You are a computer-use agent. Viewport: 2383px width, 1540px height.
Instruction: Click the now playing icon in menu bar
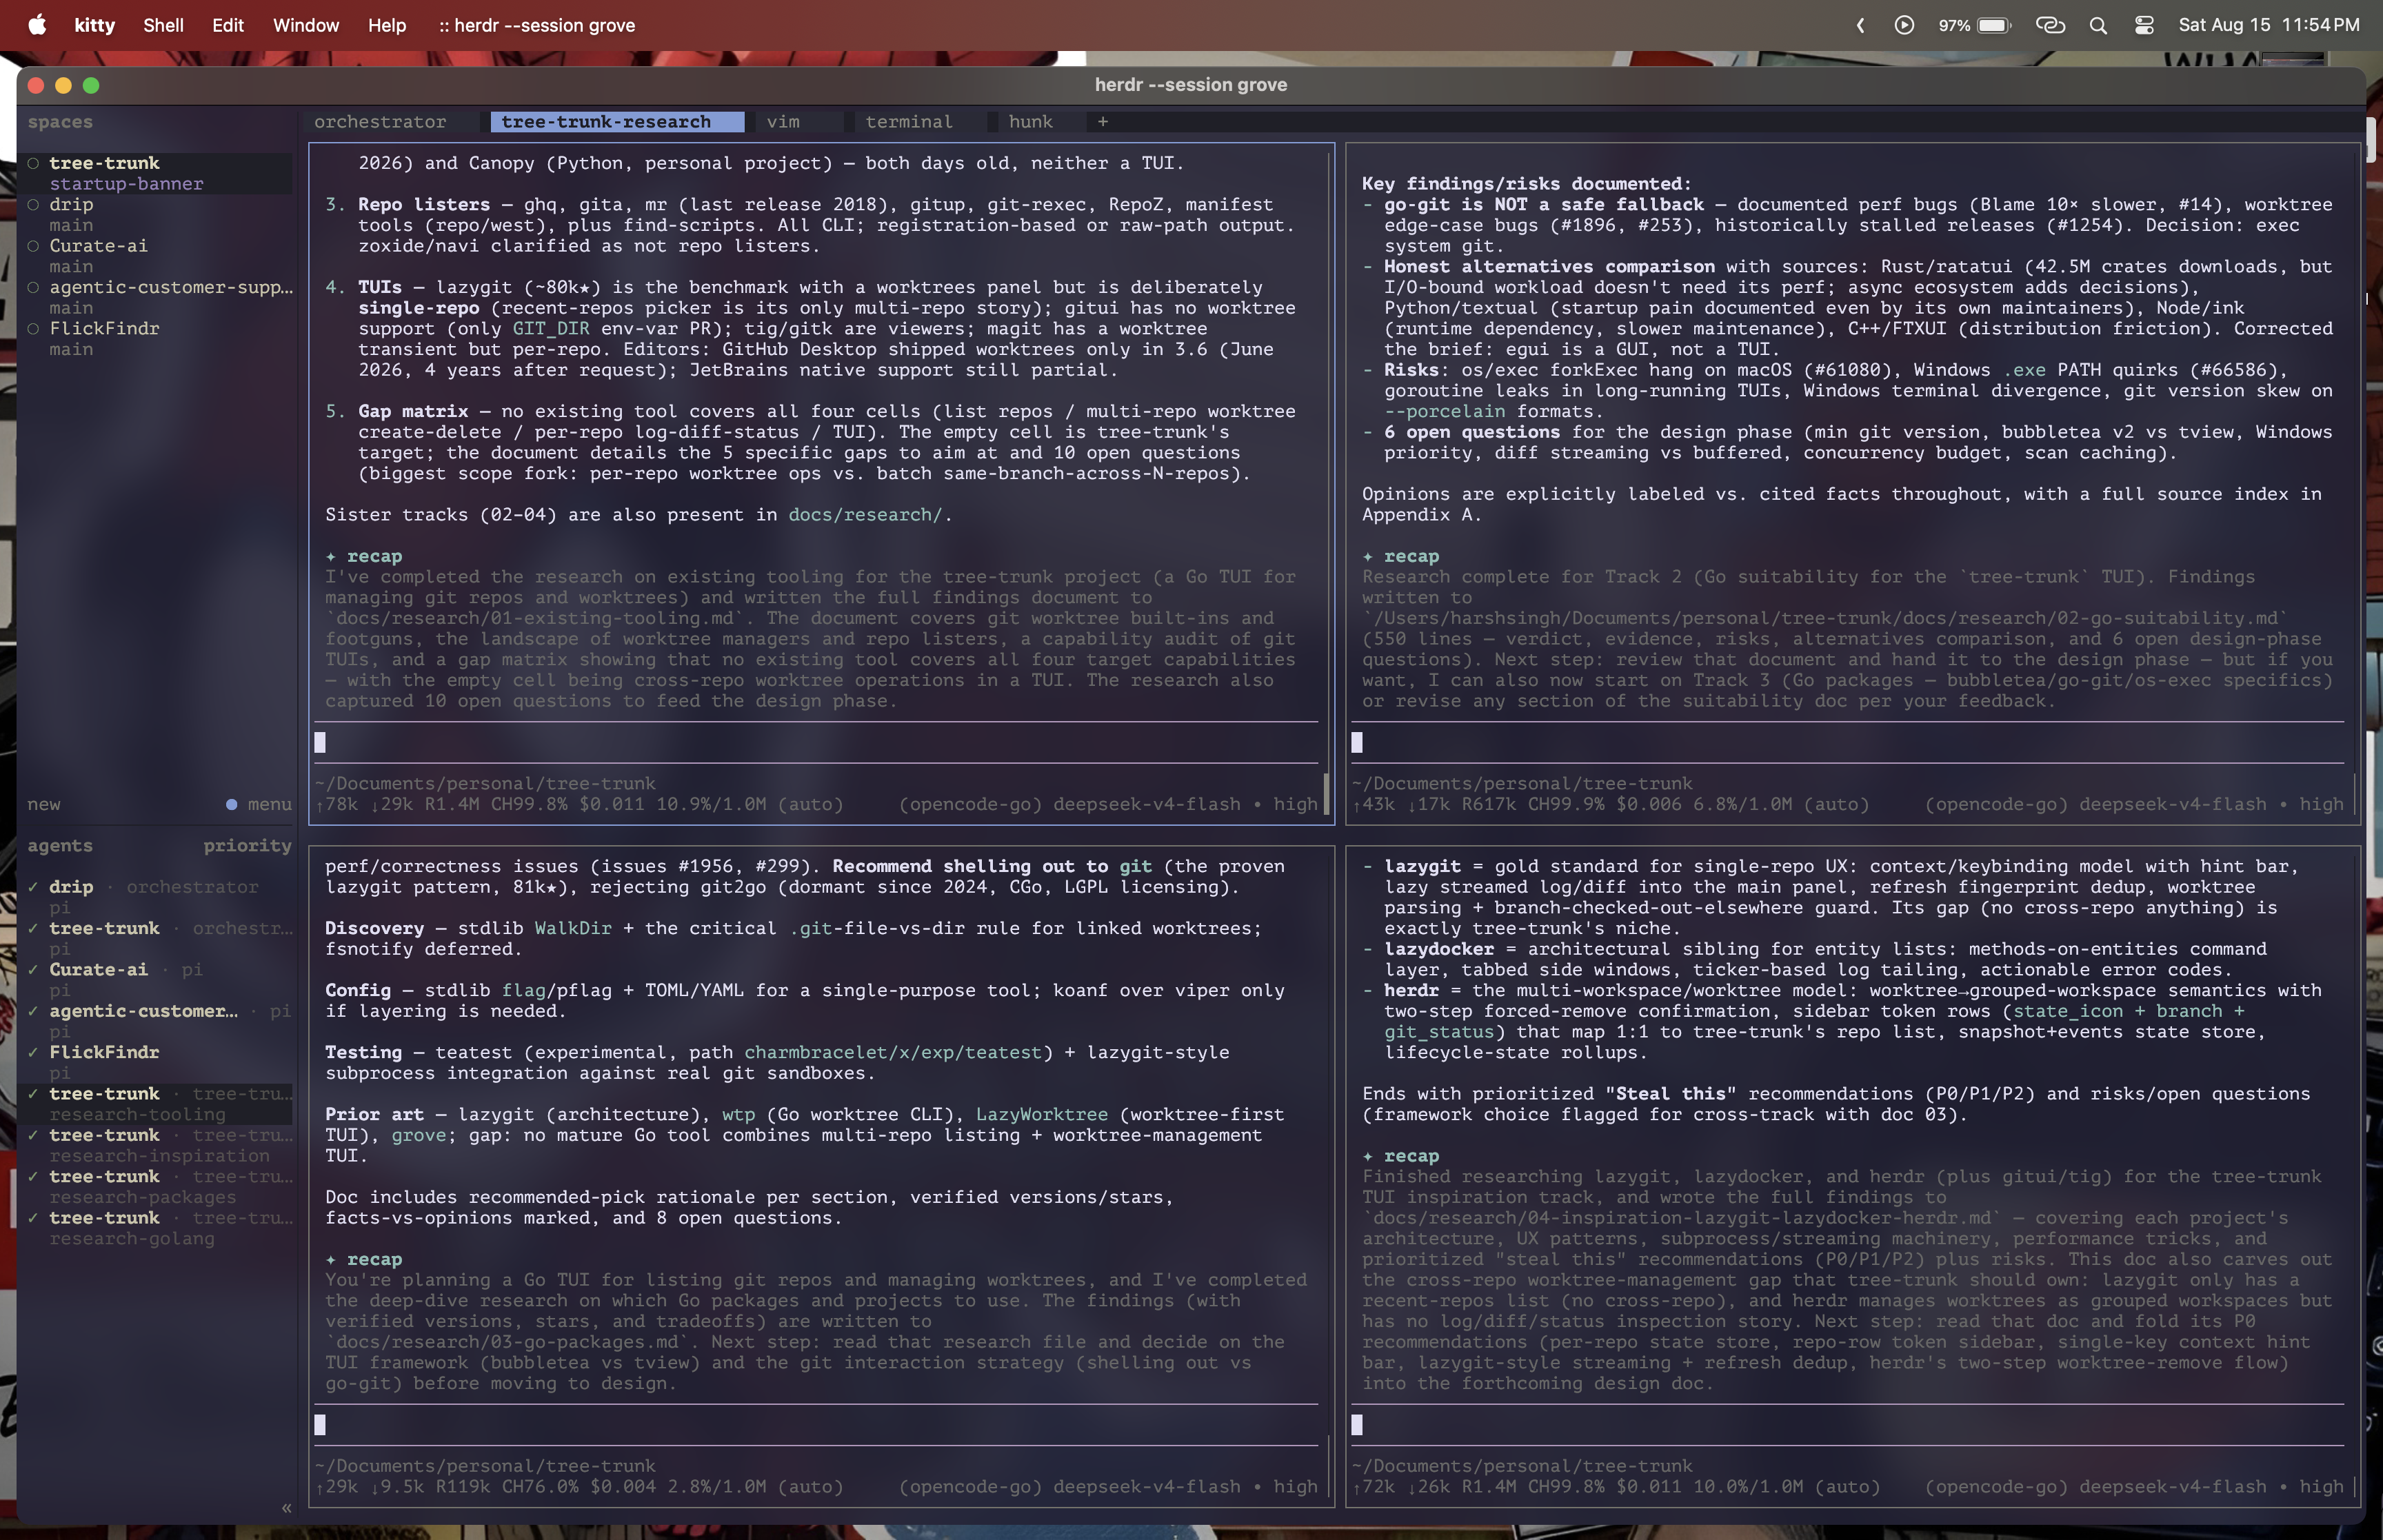click(1904, 25)
